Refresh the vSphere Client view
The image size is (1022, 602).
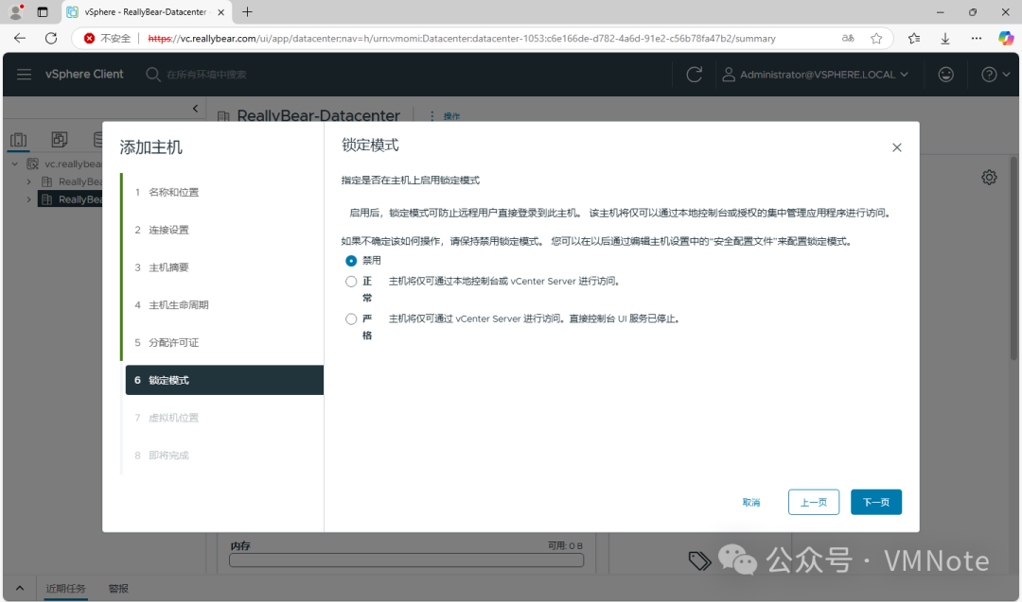[x=695, y=75]
